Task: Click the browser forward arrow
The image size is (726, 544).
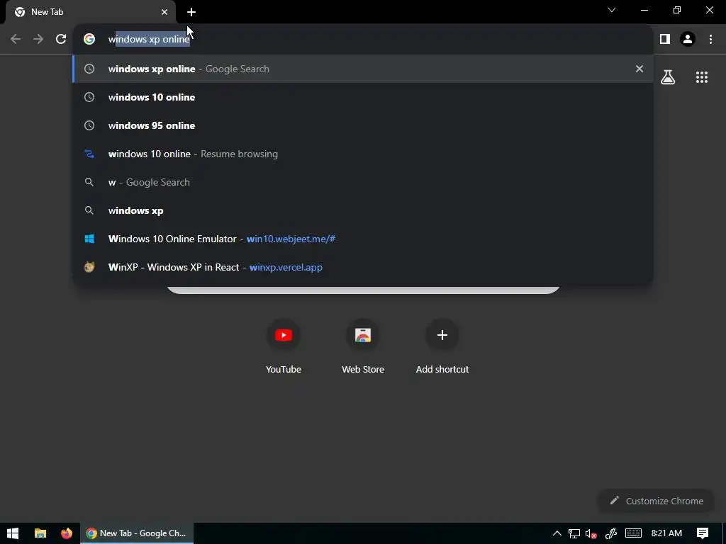Action: [x=38, y=39]
